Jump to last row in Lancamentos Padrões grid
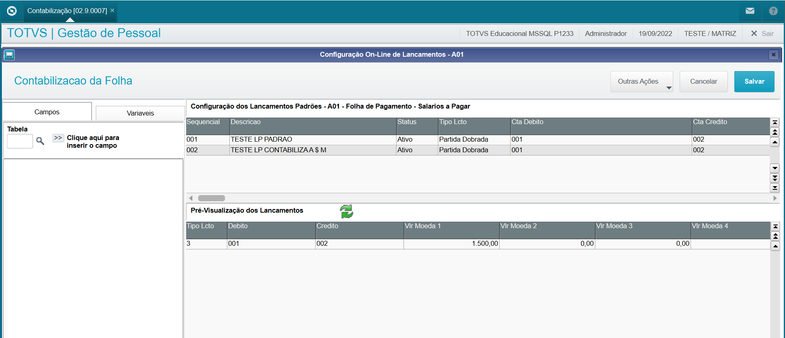 click(x=775, y=188)
